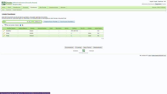The image size is (167, 94).
Task: Click Inicio in the breadcrumb
Action: click(x=3, y=10)
